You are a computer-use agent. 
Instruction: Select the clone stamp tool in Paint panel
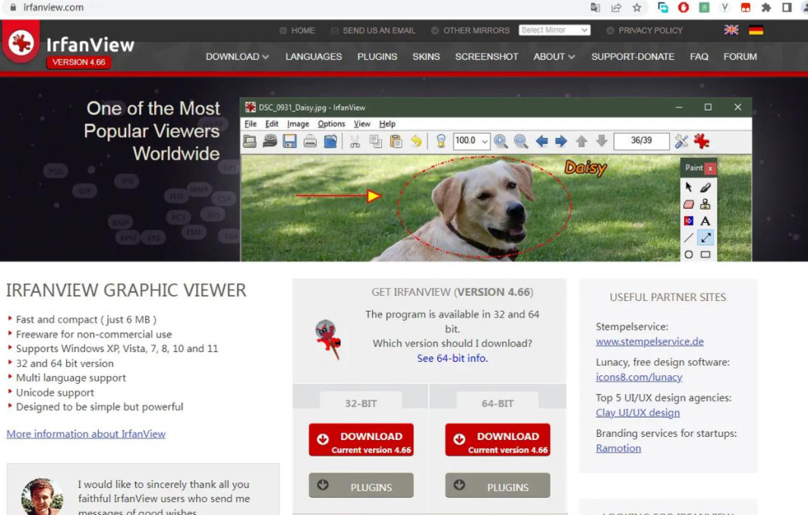click(x=705, y=204)
